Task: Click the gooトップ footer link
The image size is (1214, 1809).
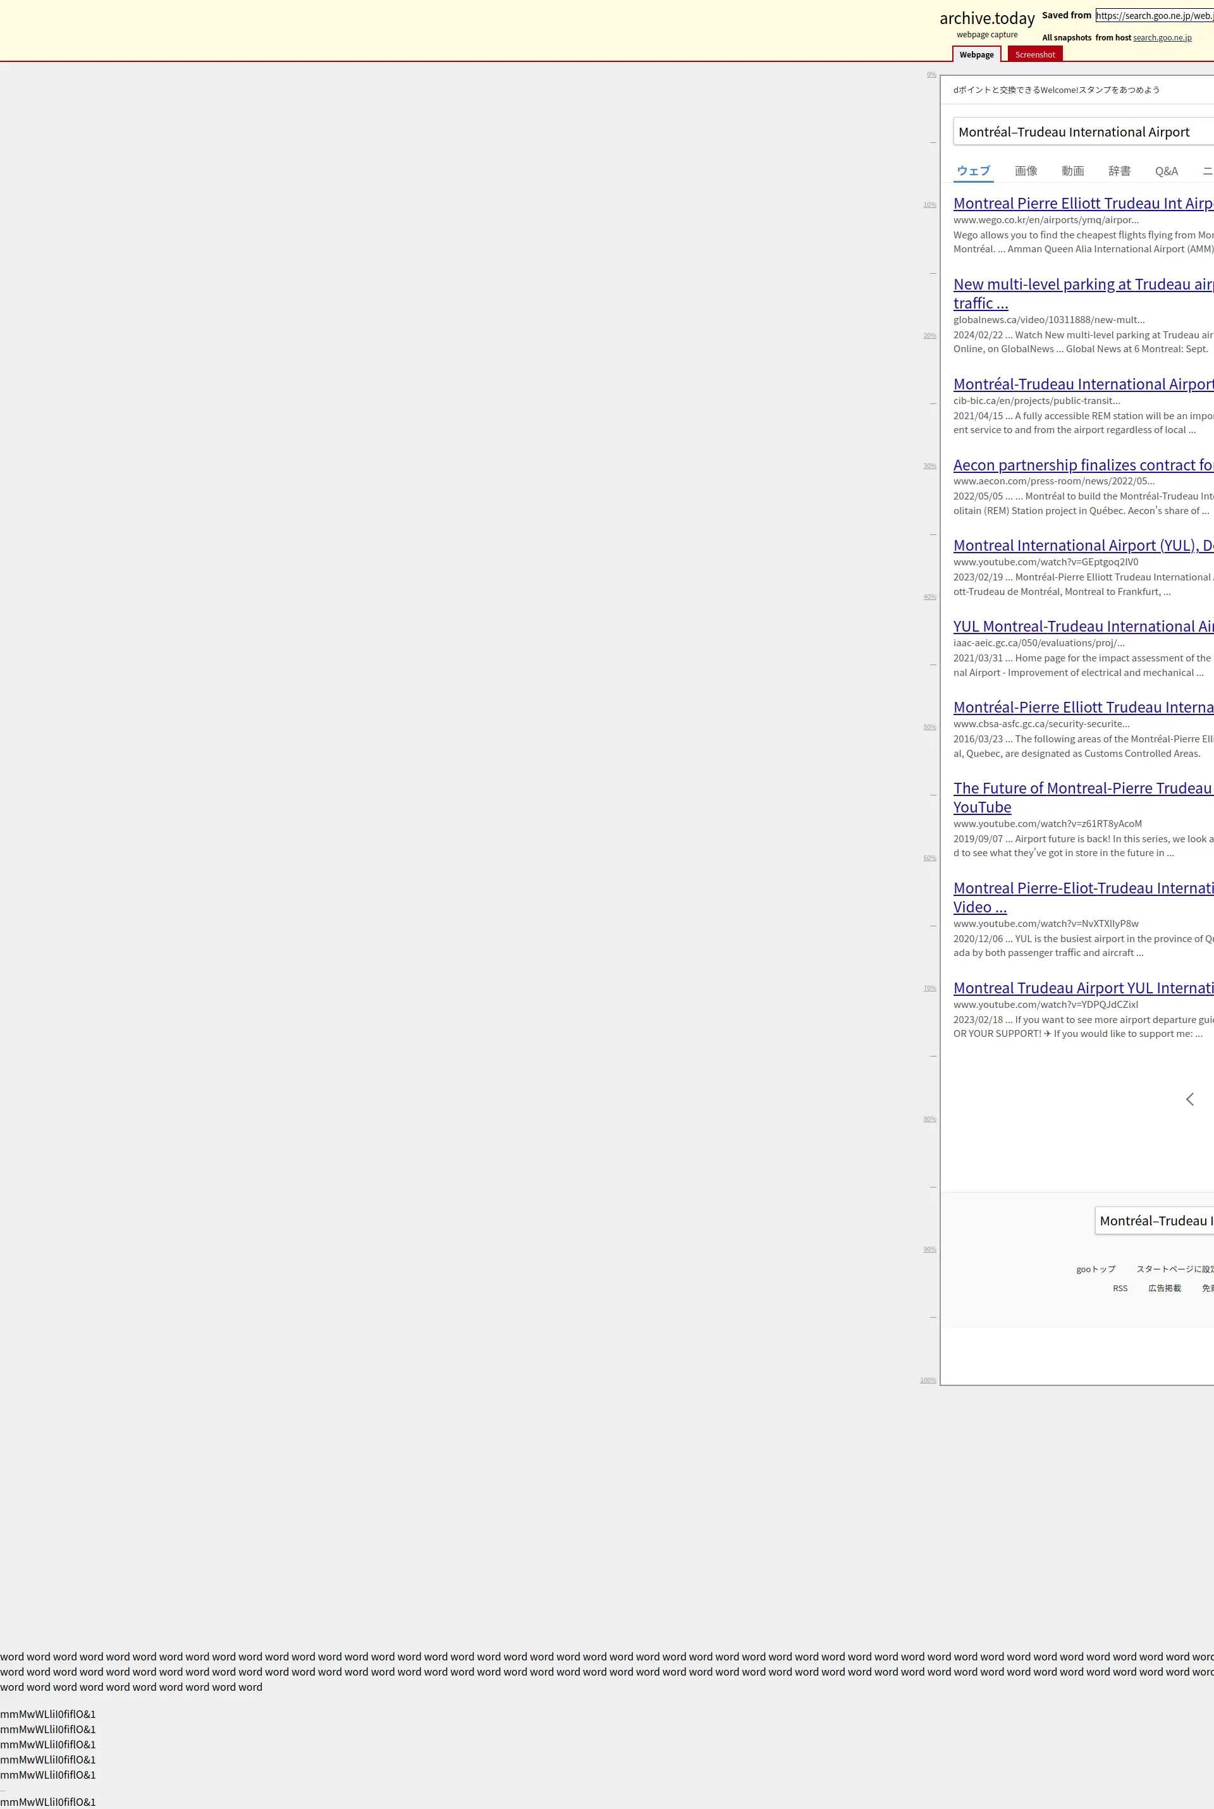Action: point(1094,1270)
